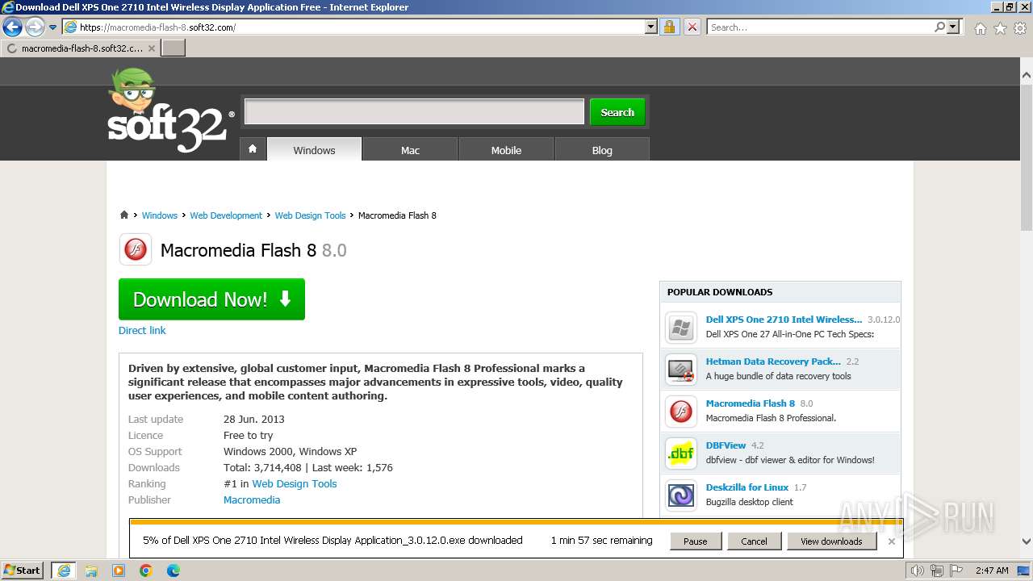The width and height of the screenshot is (1033, 581).
Task: Click the Deskzilla spiral icon
Action: pos(681,495)
